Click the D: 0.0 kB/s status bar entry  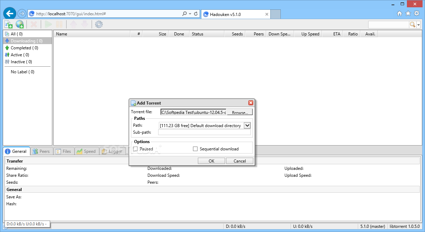pos(257,226)
